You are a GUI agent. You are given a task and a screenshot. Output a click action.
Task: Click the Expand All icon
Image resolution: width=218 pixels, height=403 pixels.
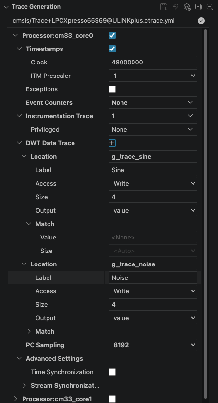(198, 7)
